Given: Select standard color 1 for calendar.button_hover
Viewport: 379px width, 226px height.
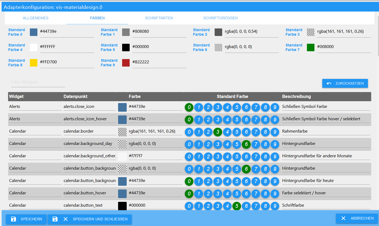Looking at the screenshot, I should pos(199,194).
